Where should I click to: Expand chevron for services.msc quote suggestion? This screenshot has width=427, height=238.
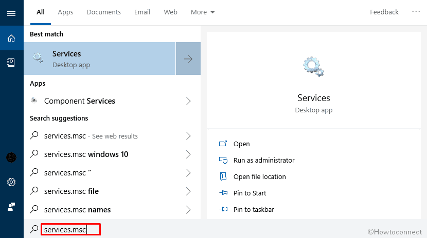pyautogui.click(x=188, y=172)
